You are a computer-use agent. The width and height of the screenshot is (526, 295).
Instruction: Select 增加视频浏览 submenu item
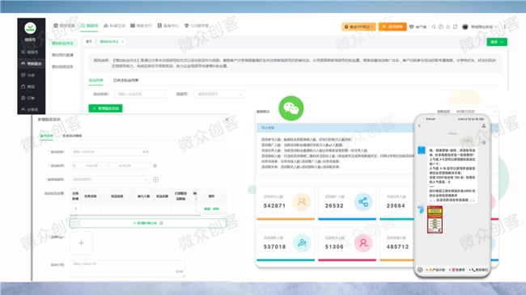62,67
